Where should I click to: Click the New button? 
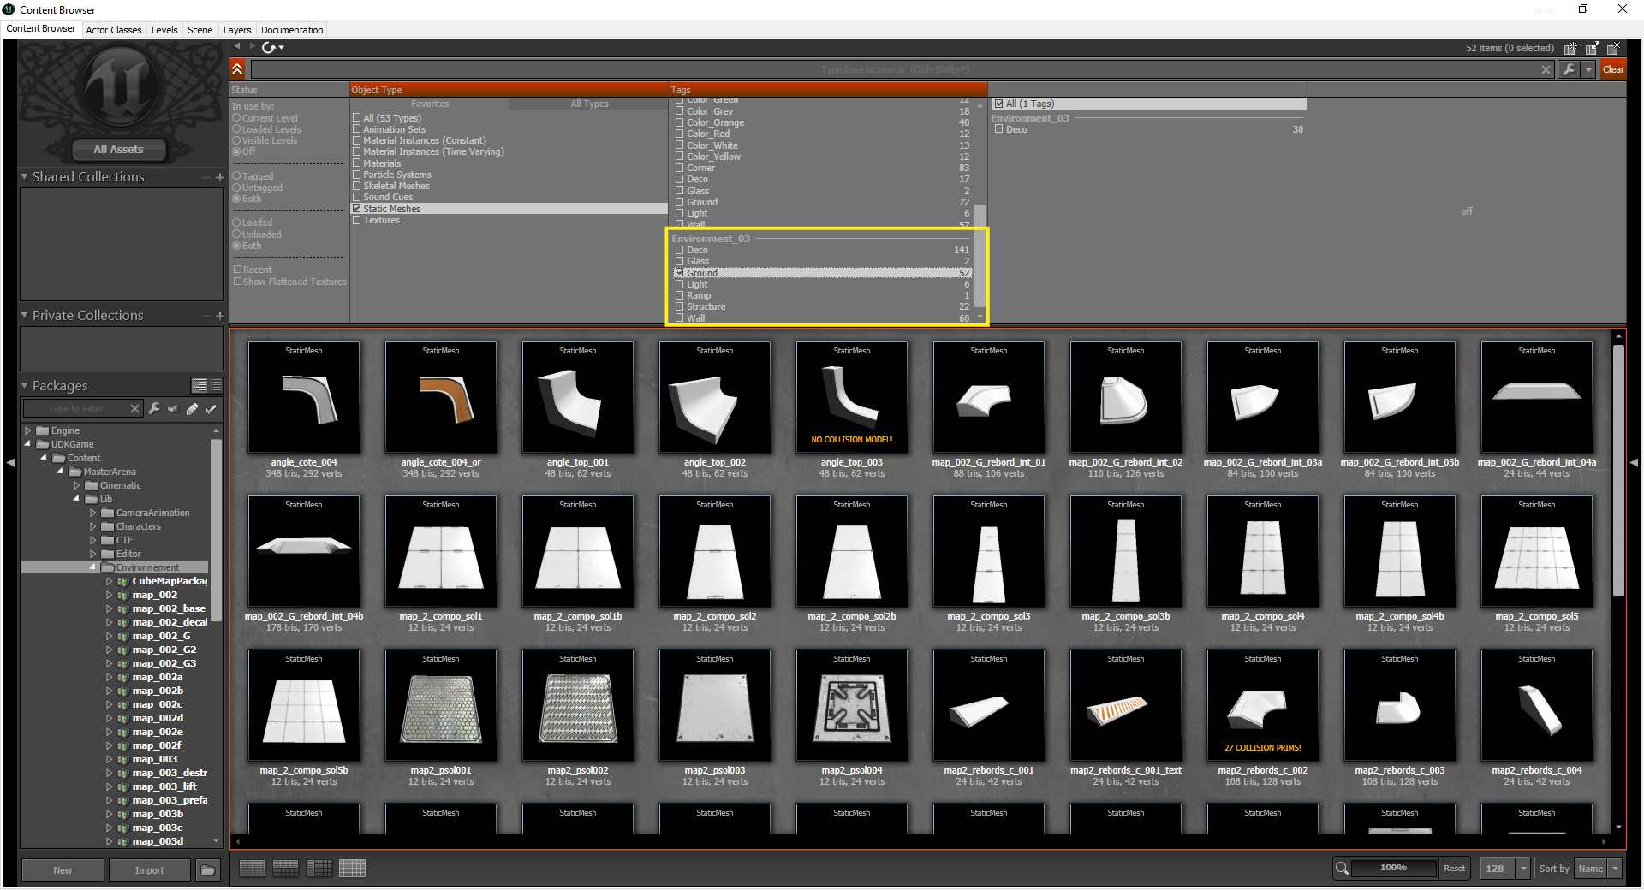click(63, 870)
